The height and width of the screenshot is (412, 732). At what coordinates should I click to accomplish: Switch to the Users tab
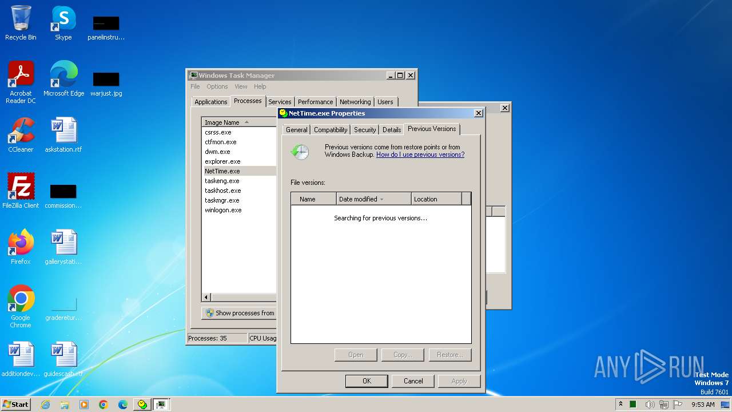tap(385, 102)
